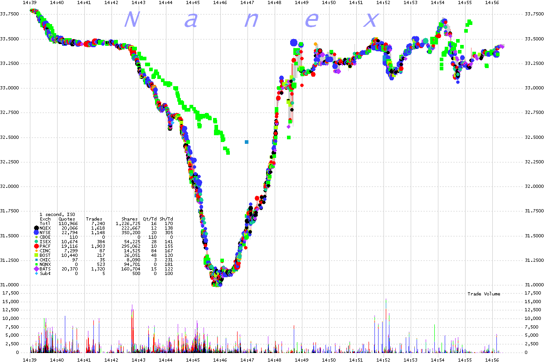Click 17,500 on the right volume axis

pyautogui.click(x=532, y=293)
